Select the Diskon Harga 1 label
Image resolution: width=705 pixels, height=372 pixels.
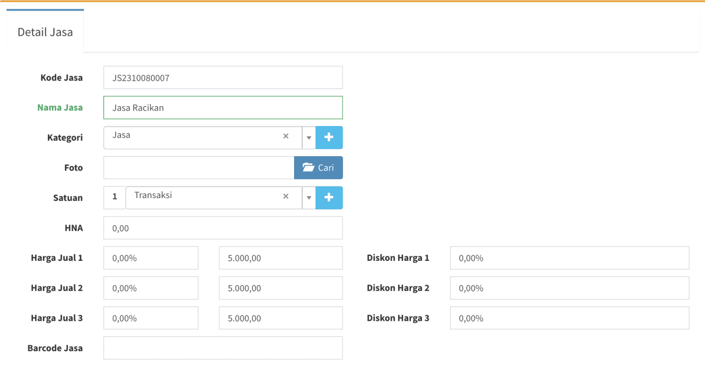[398, 258]
